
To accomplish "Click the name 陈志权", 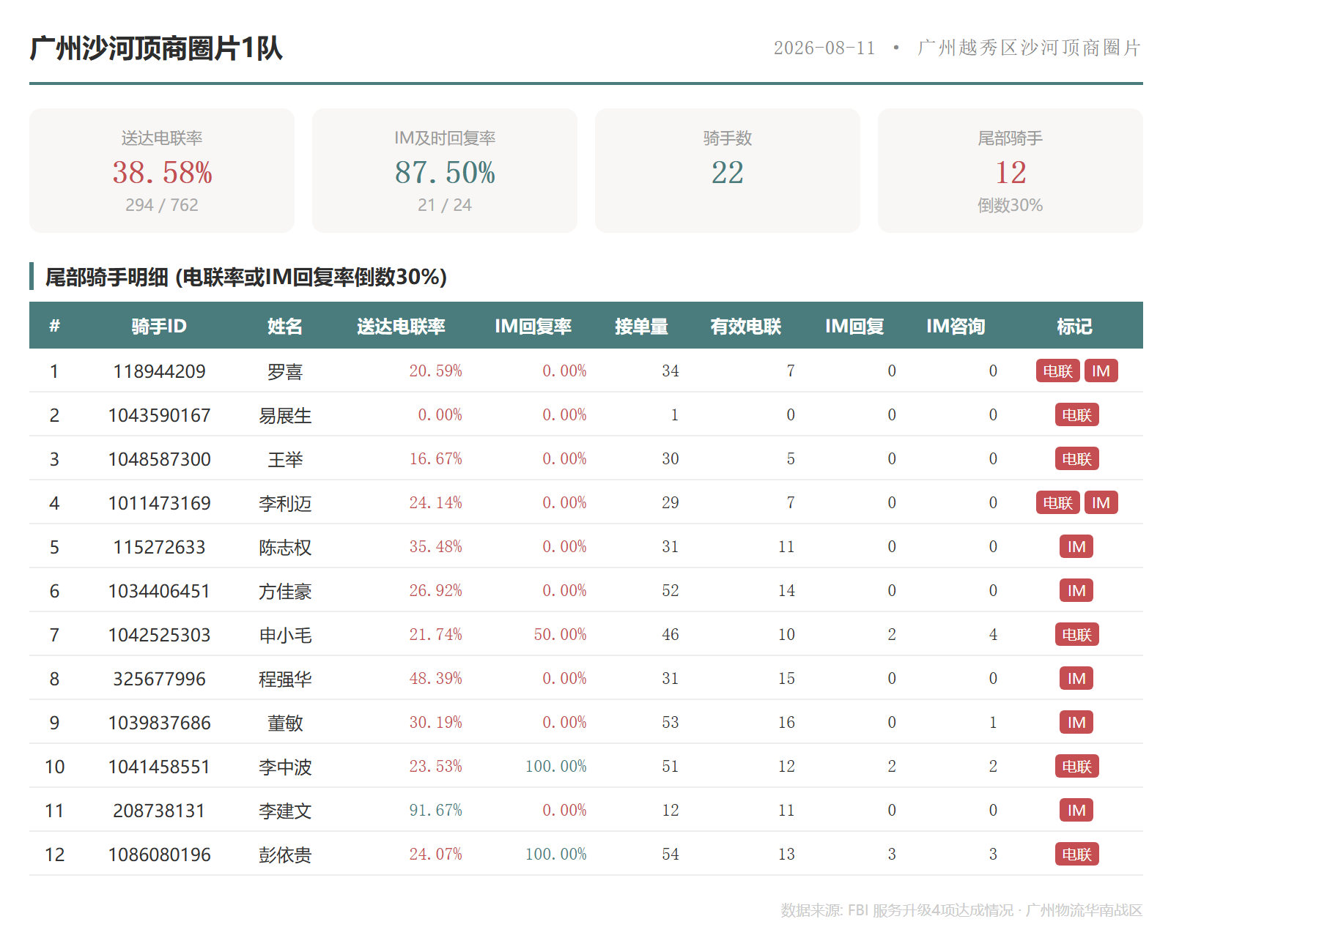I will pyautogui.click(x=285, y=548).
